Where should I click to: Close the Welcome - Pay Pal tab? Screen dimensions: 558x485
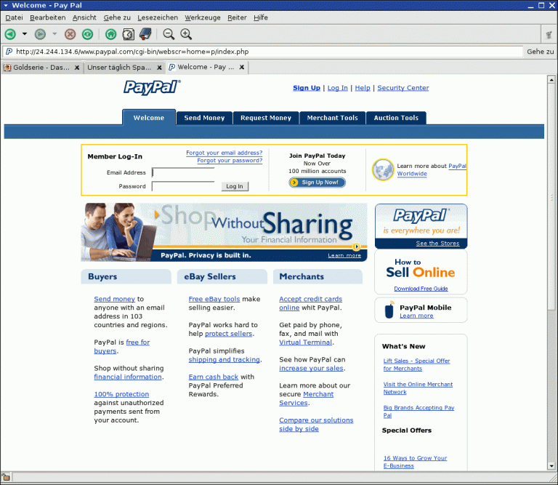click(242, 67)
